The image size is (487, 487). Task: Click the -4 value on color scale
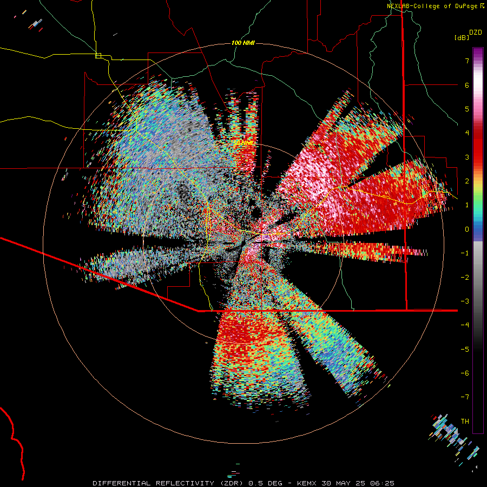(465, 325)
